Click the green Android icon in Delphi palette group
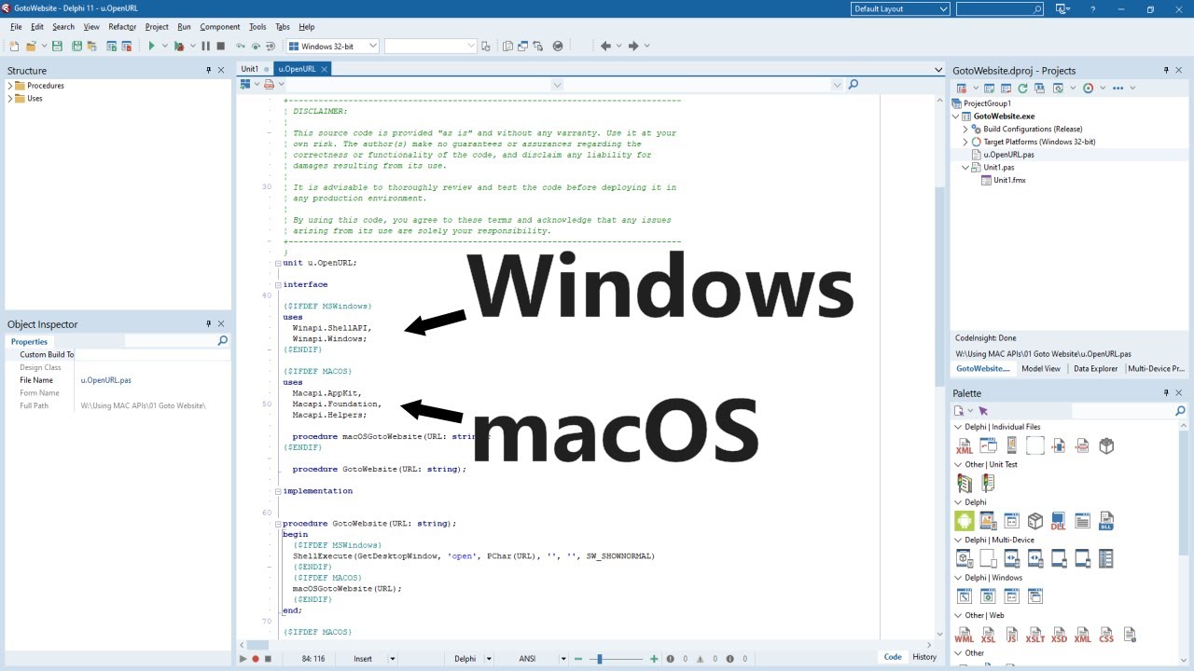Screen dimensions: 1194x671 point(964,521)
